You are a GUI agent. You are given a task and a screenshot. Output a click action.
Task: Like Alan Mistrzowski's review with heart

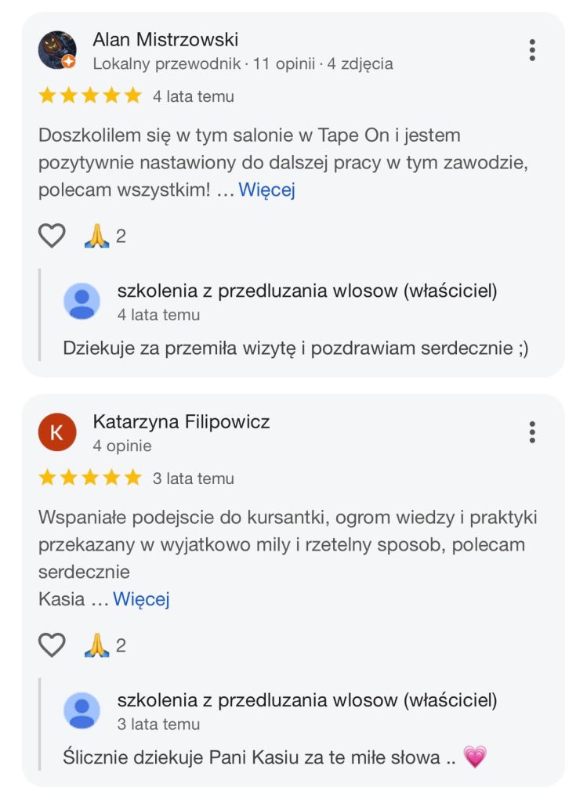52,236
